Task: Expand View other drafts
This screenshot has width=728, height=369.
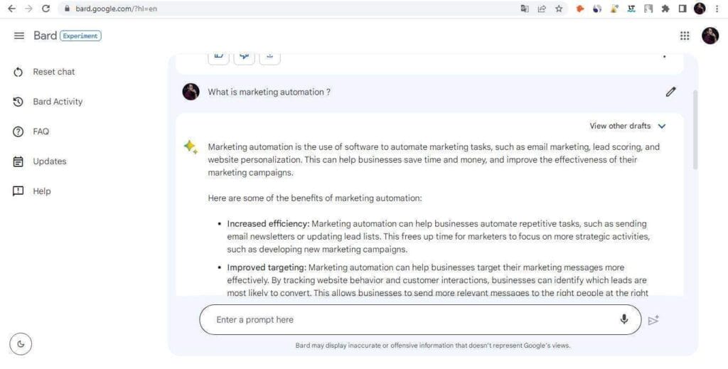Action: point(627,126)
